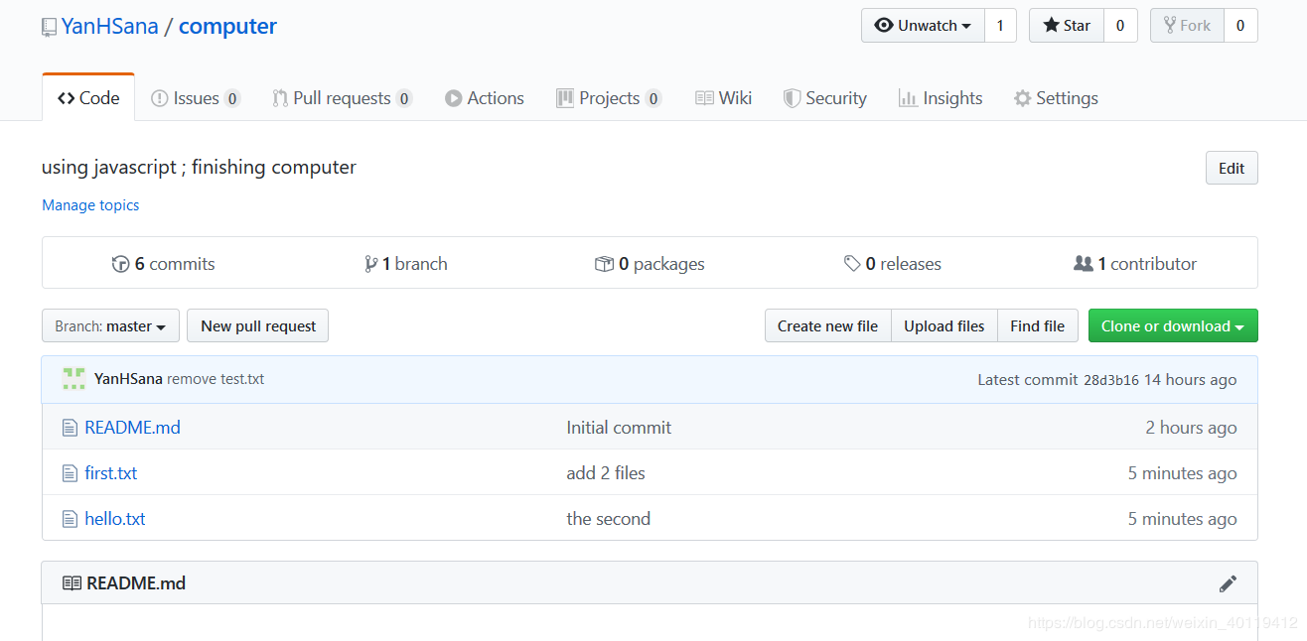This screenshot has width=1307, height=641.
Task: Open the Unwatch notifications dropdown
Action: click(923, 26)
